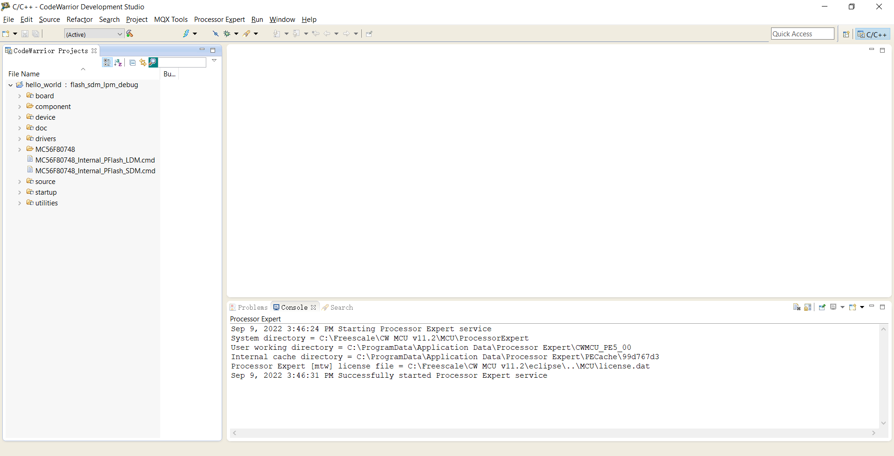The height and width of the screenshot is (456, 894).
Task: Click the Quick Access search field
Action: pyautogui.click(x=802, y=34)
